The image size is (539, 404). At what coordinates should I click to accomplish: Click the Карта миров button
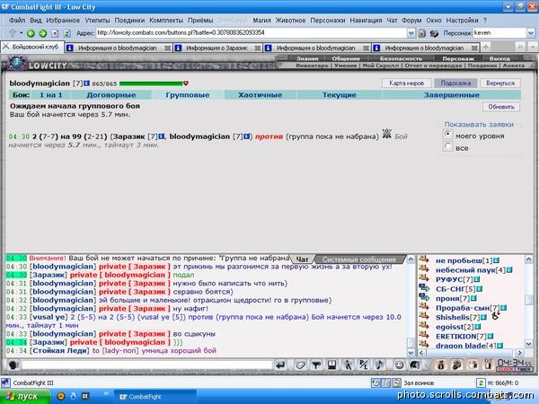tap(406, 83)
